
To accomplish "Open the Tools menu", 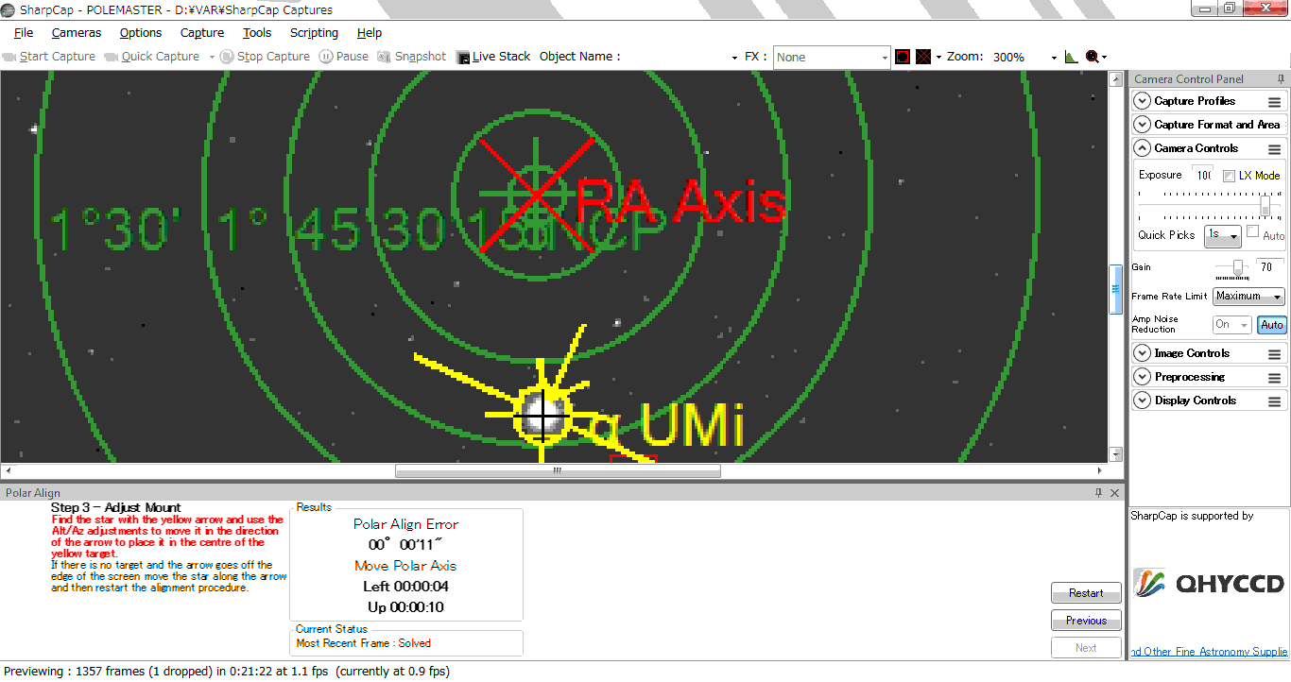I will [257, 33].
